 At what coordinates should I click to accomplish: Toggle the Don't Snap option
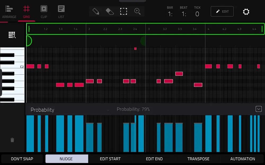click(22, 159)
